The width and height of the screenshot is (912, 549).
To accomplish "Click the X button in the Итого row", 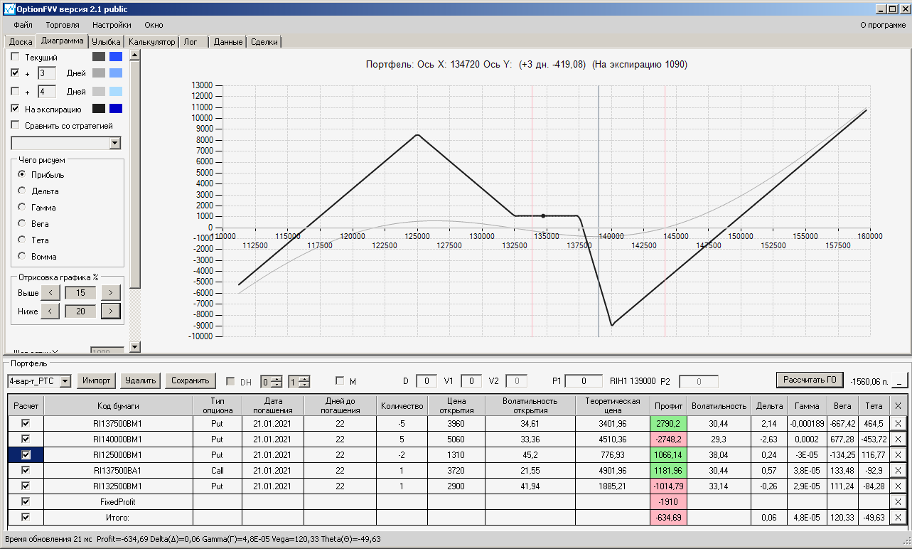I will [898, 518].
